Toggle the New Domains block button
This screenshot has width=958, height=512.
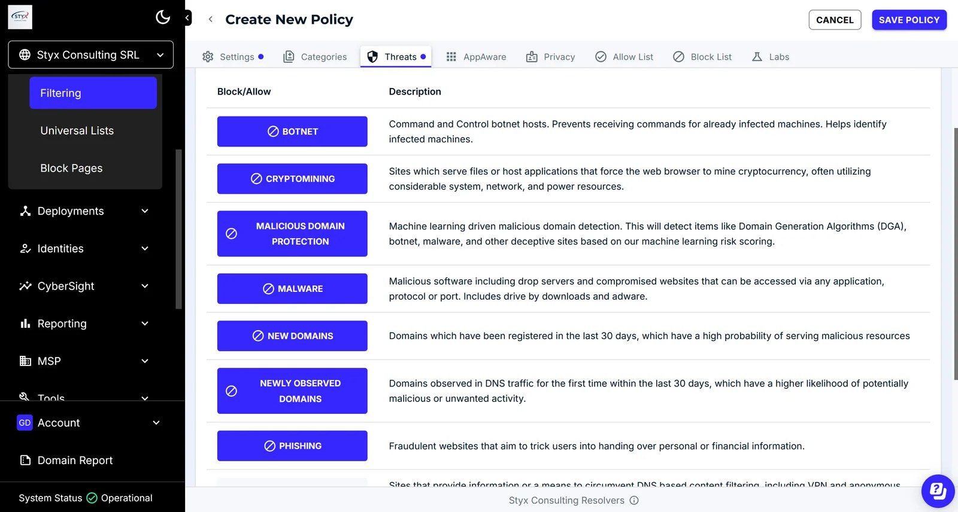[292, 336]
